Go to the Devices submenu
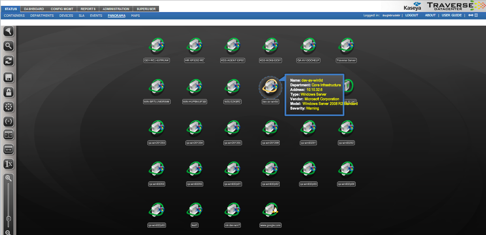486x235 pixels. [x=66, y=16]
